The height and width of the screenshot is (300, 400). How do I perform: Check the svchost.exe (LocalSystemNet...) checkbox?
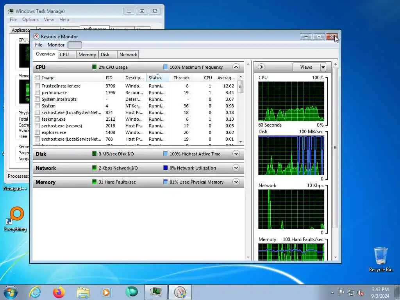tap(37, 112)
